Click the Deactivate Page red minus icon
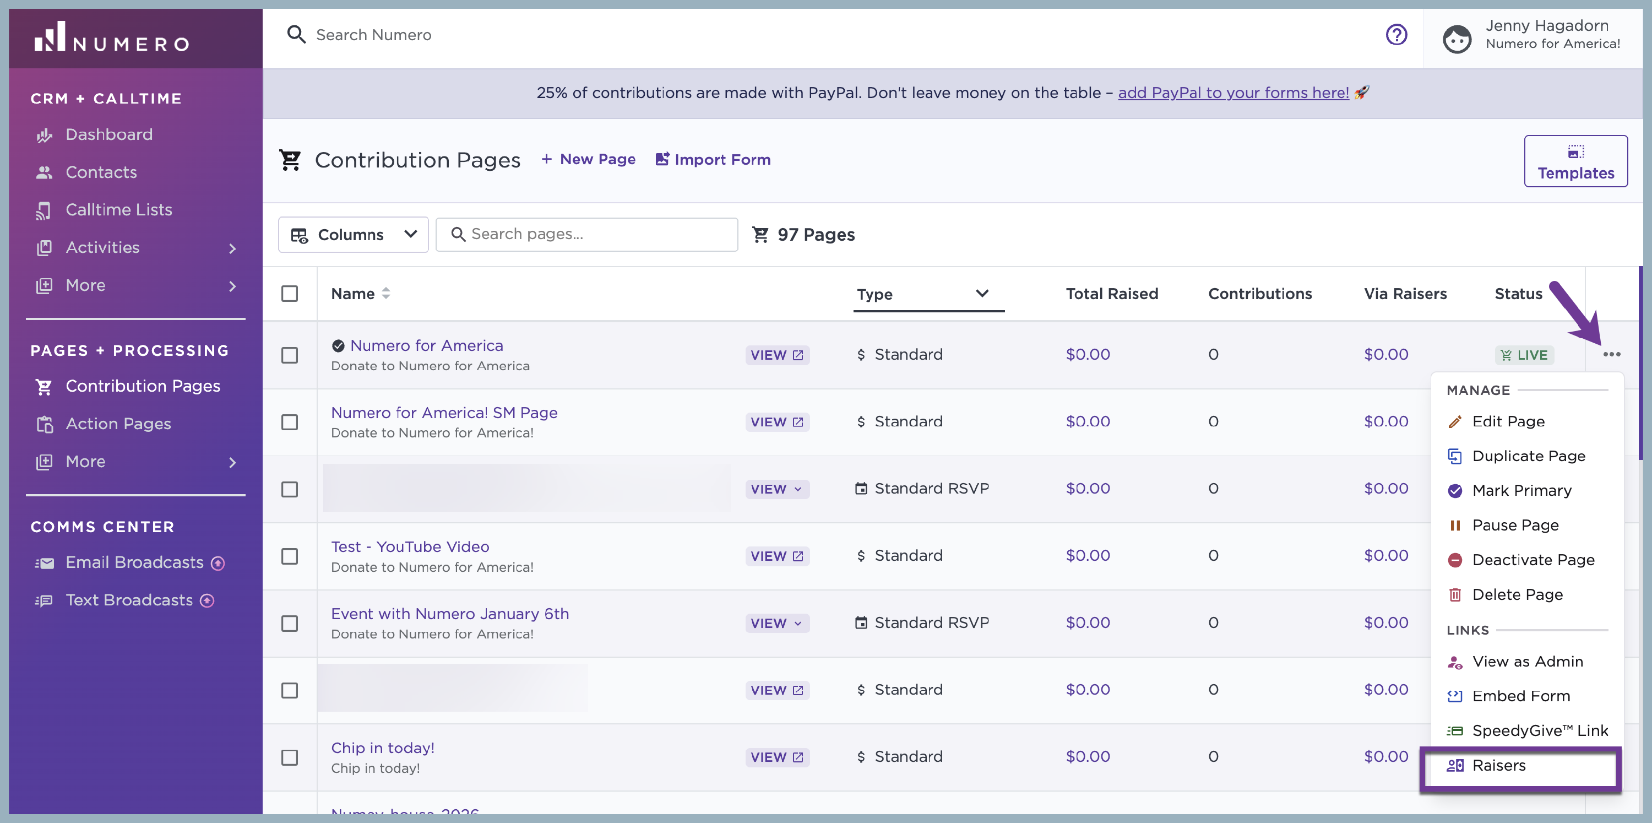 pos(1454,560)
